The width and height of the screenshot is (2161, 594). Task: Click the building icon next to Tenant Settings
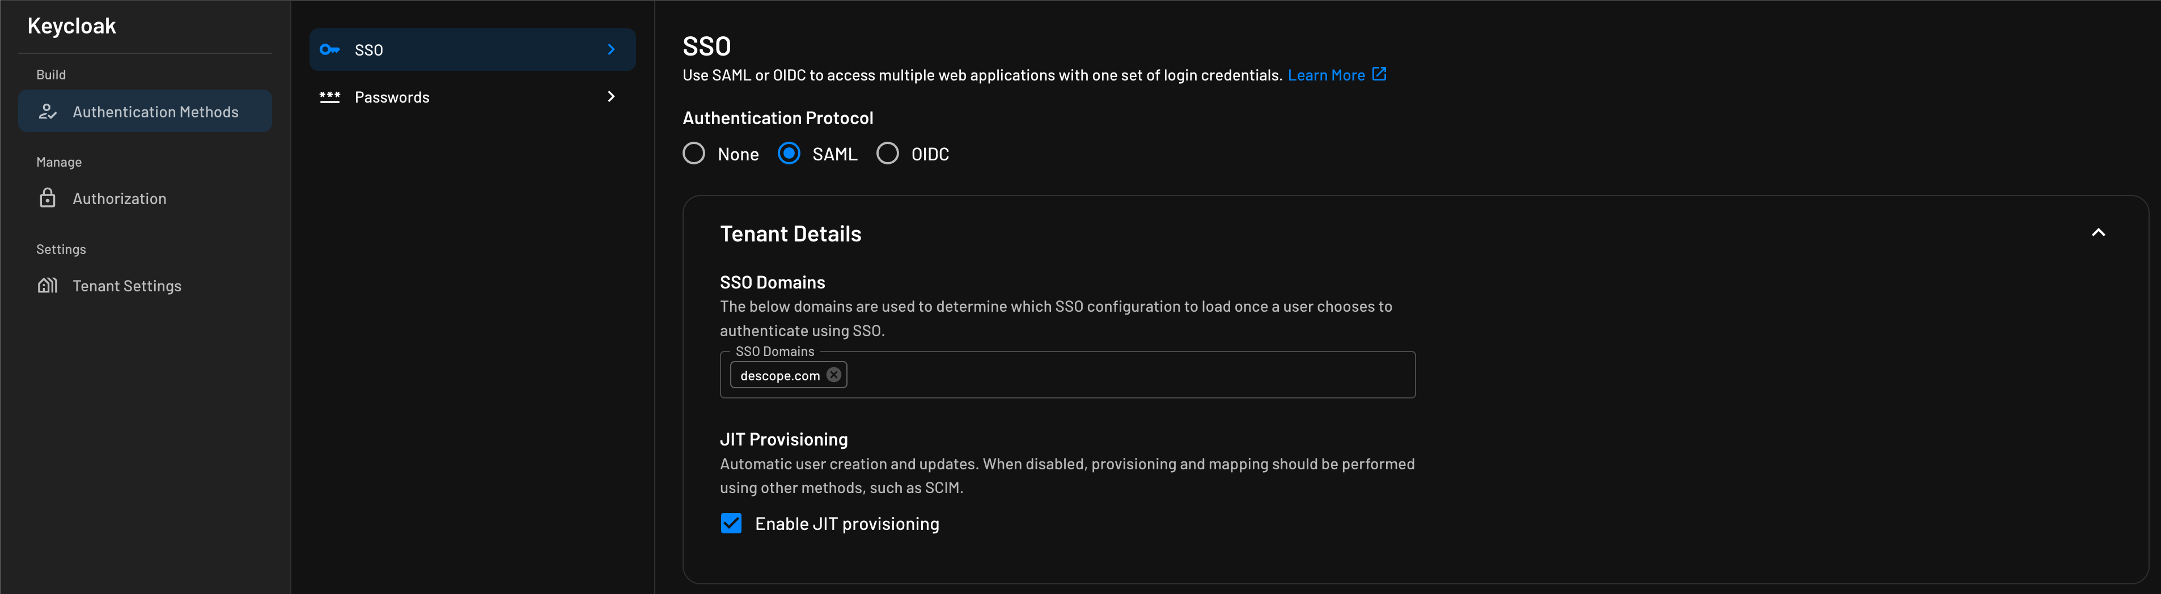(x=47, y=285)
